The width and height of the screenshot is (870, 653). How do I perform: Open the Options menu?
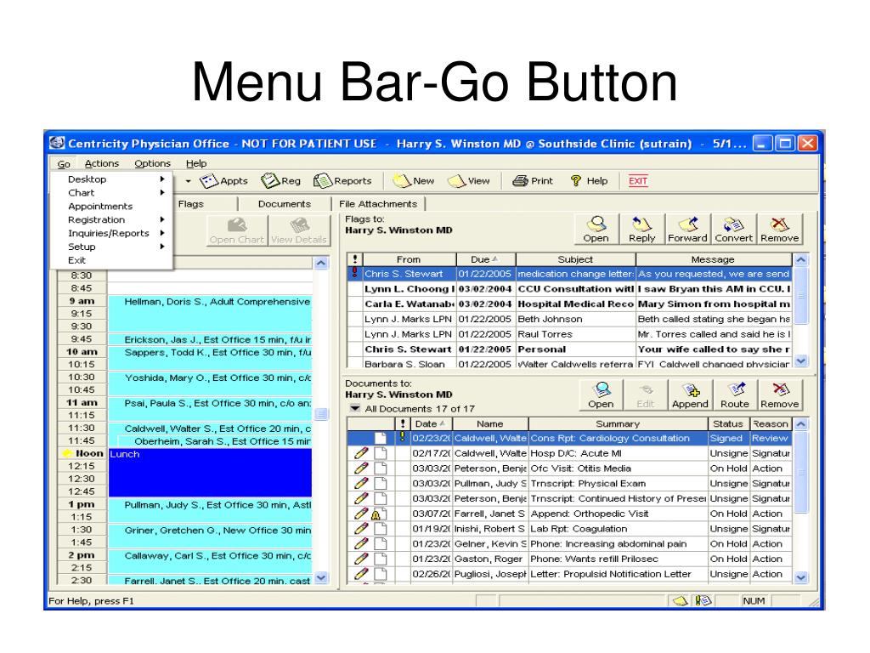(153, 163)
